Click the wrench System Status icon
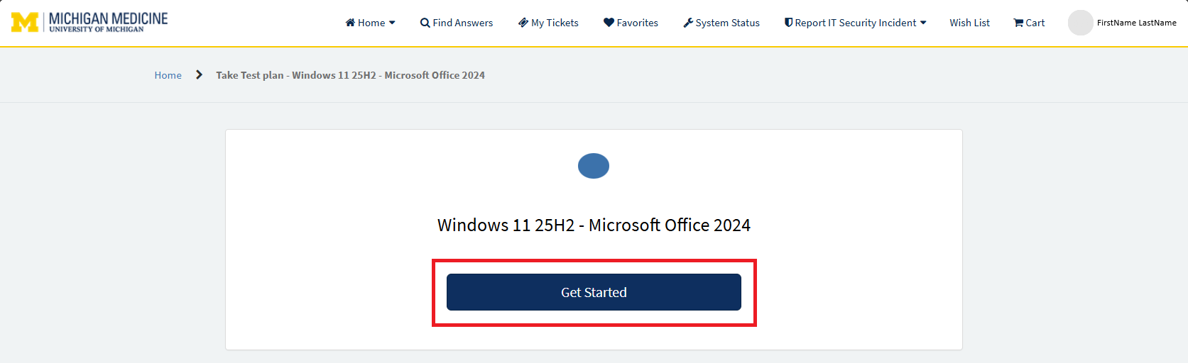1188x363 pixels. point(688,23)
